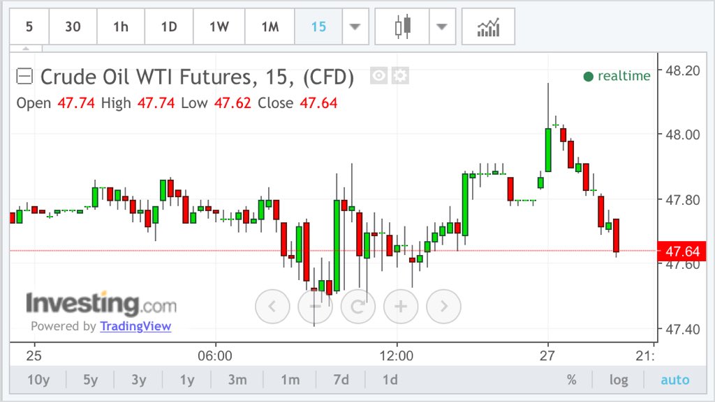Set range to 1d
The width and height of the screenshot is (715, 402).
(x=390, y=379)
